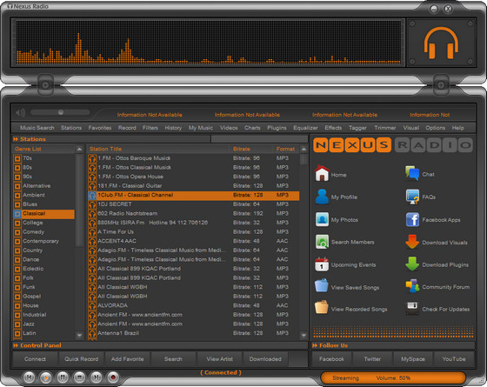Image resolution: width=487 pixels, height=387 pixels.
Task: Open the FAQs icon
Action: pyautogui.click(x=412, y=197)
